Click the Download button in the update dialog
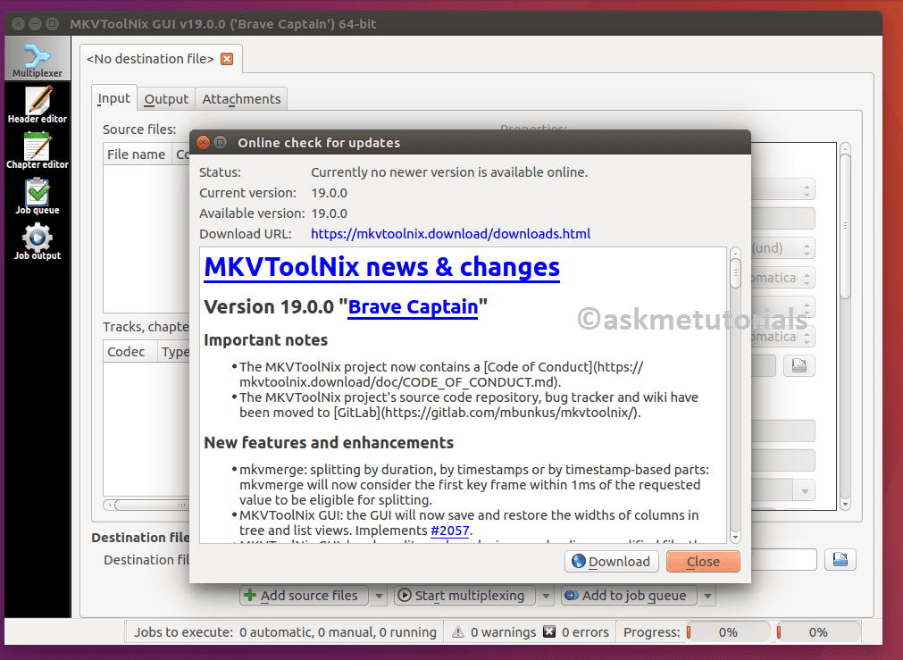 (x=611, y=562)
